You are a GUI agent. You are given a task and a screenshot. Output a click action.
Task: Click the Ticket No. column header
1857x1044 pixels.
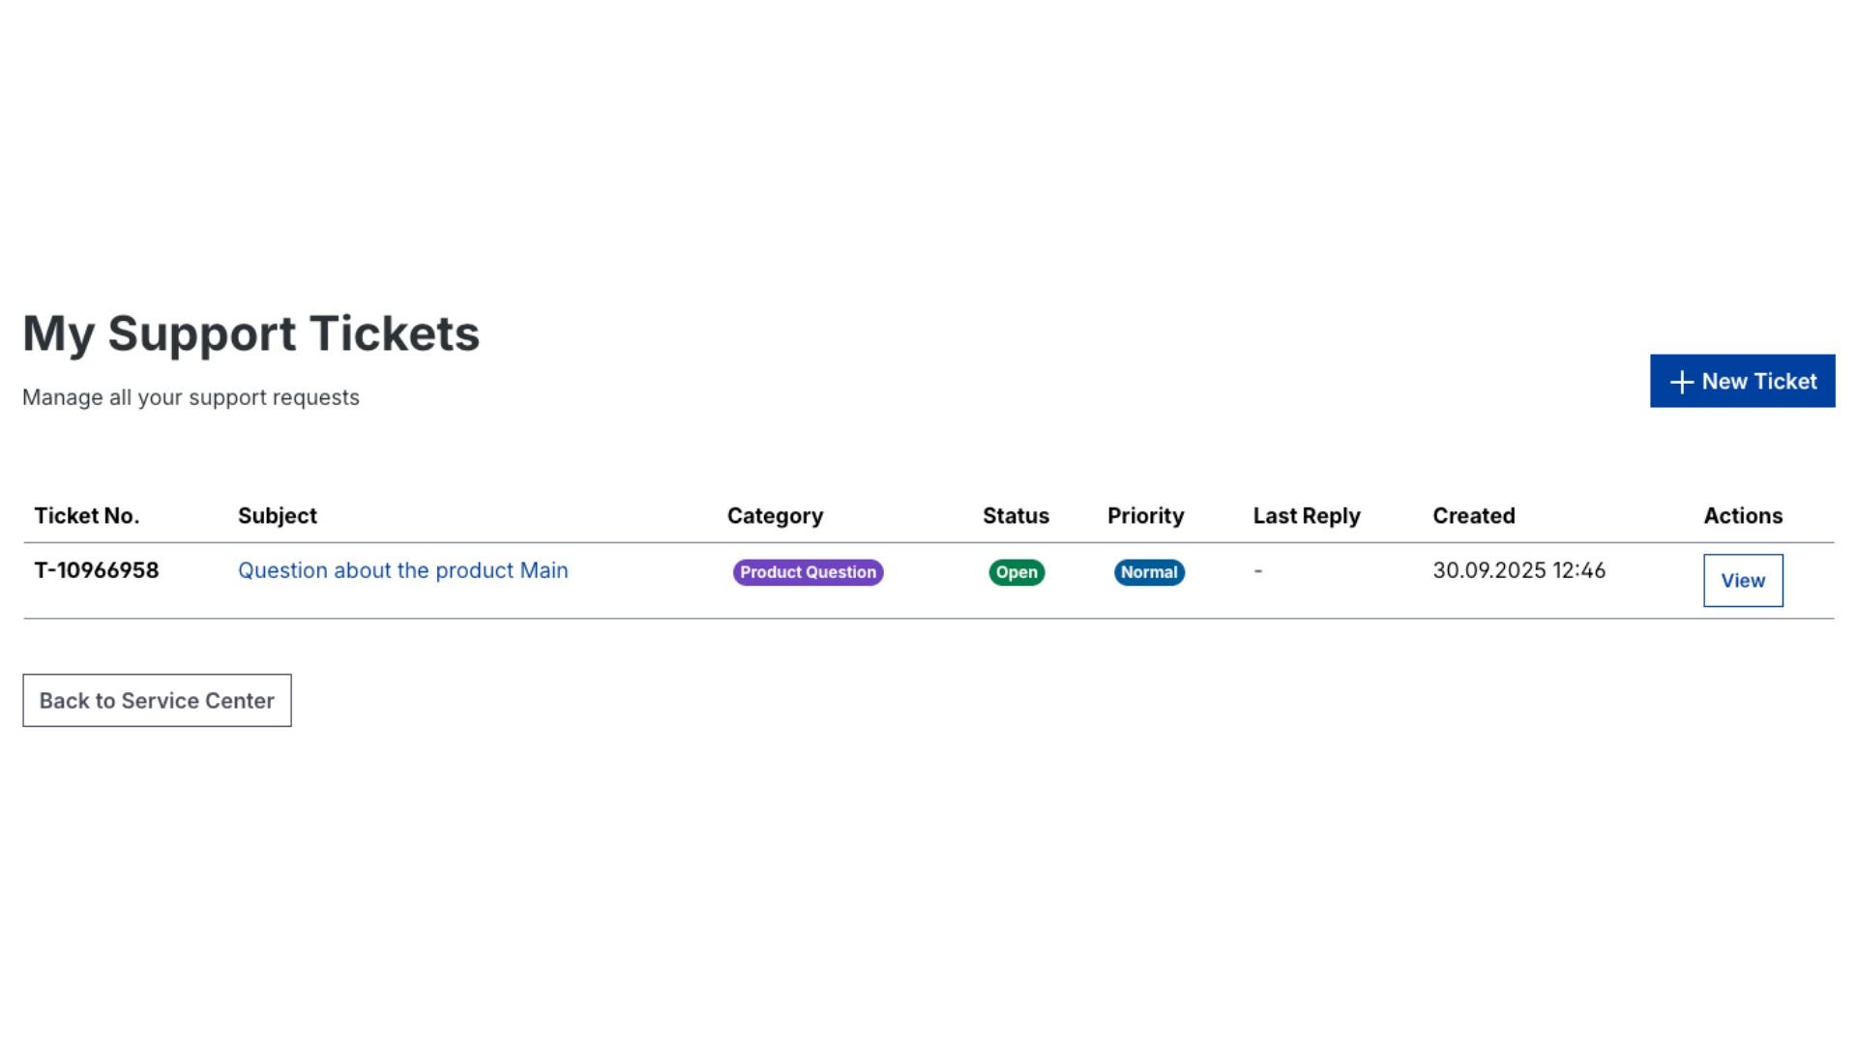[87, 516]
